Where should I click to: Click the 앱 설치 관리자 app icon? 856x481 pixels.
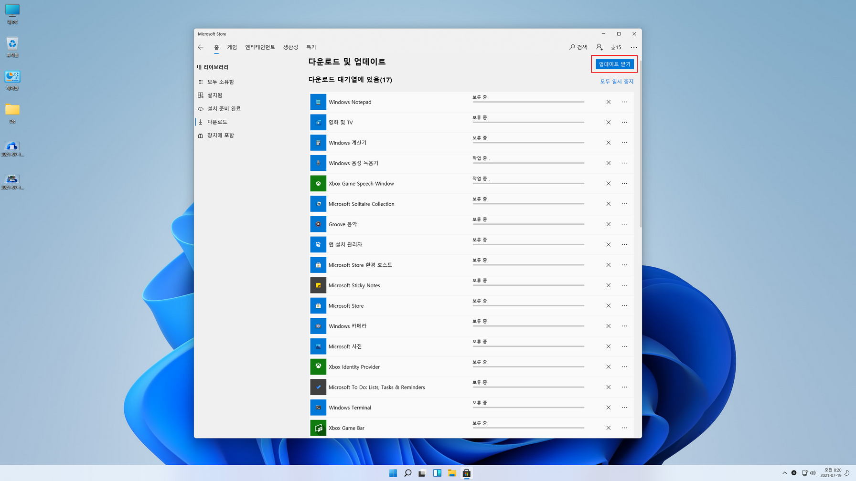click(x=318, y=245)
